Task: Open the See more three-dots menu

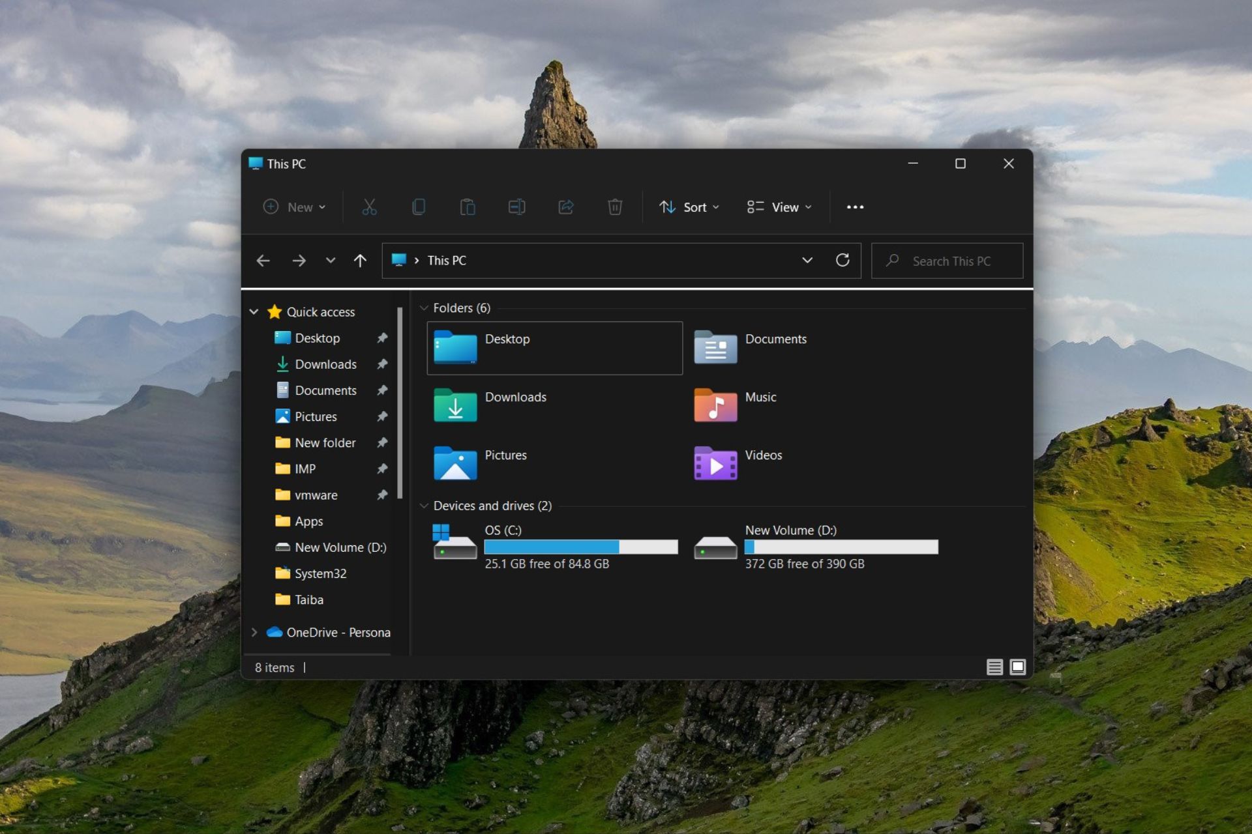Action: tap(855, 207)
